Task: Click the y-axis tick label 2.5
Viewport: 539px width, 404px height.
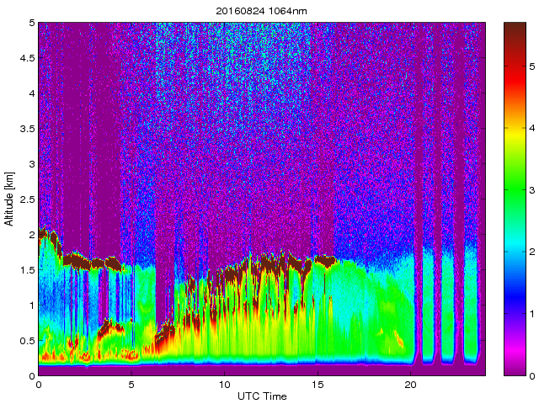Action: [27, 199]
